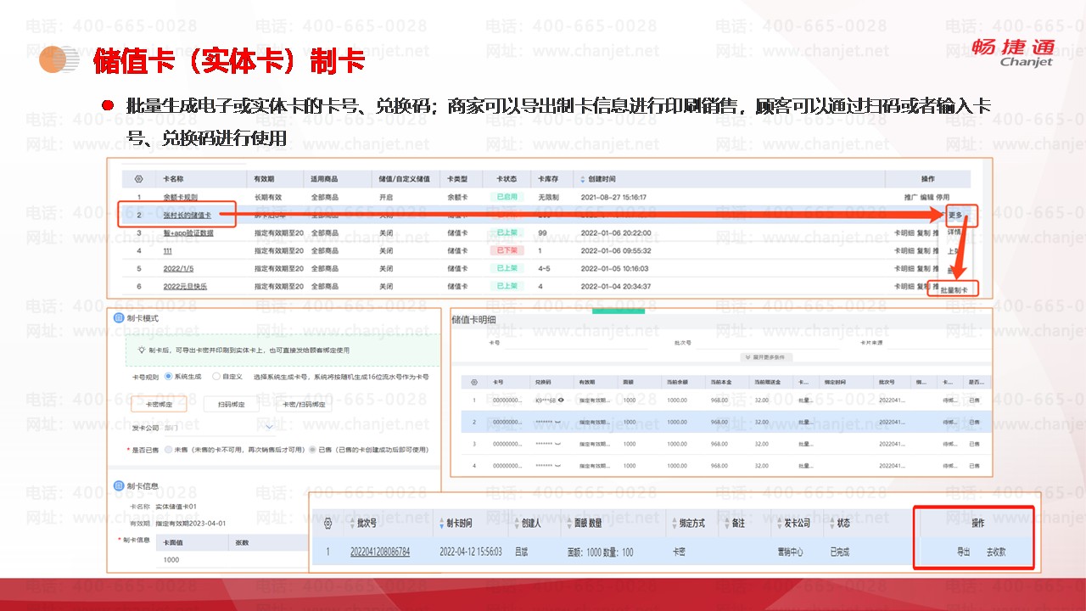The image size is (1086, 611).
Task: Click the lightbulb tip icon in 制卡模式
Action: (x=141, y=350)
